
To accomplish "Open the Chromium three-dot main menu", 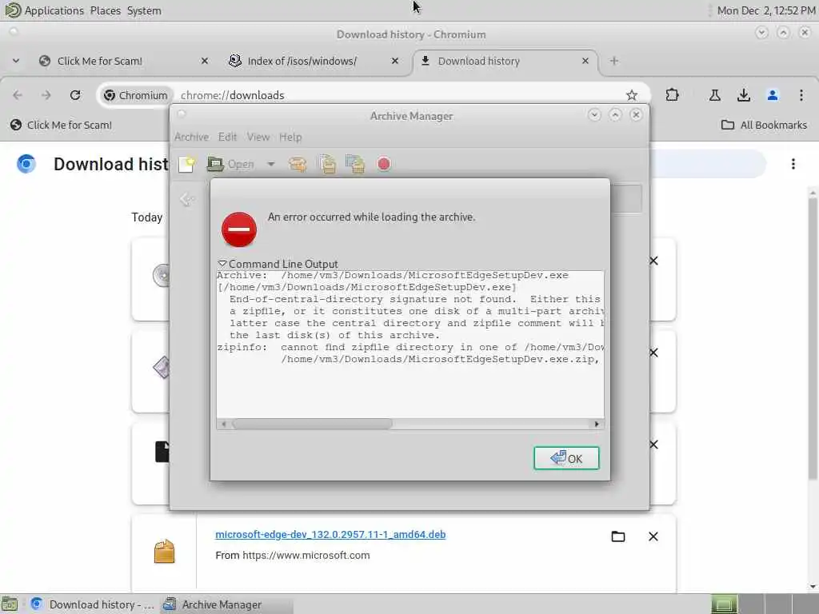I will (x=801, y=95).
